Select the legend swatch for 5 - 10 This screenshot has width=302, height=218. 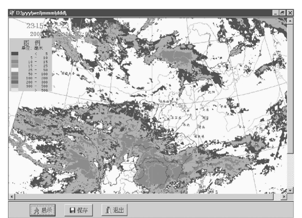(x=15, y=58)
